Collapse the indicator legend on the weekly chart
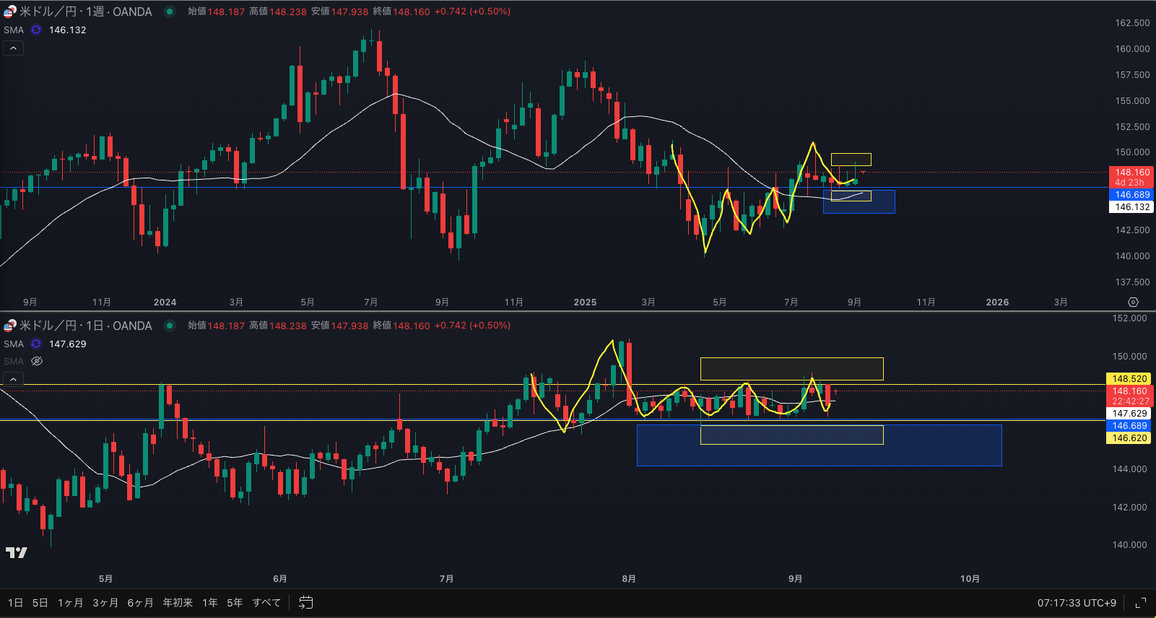This screenshot has width=1156, height=618. 13,48
